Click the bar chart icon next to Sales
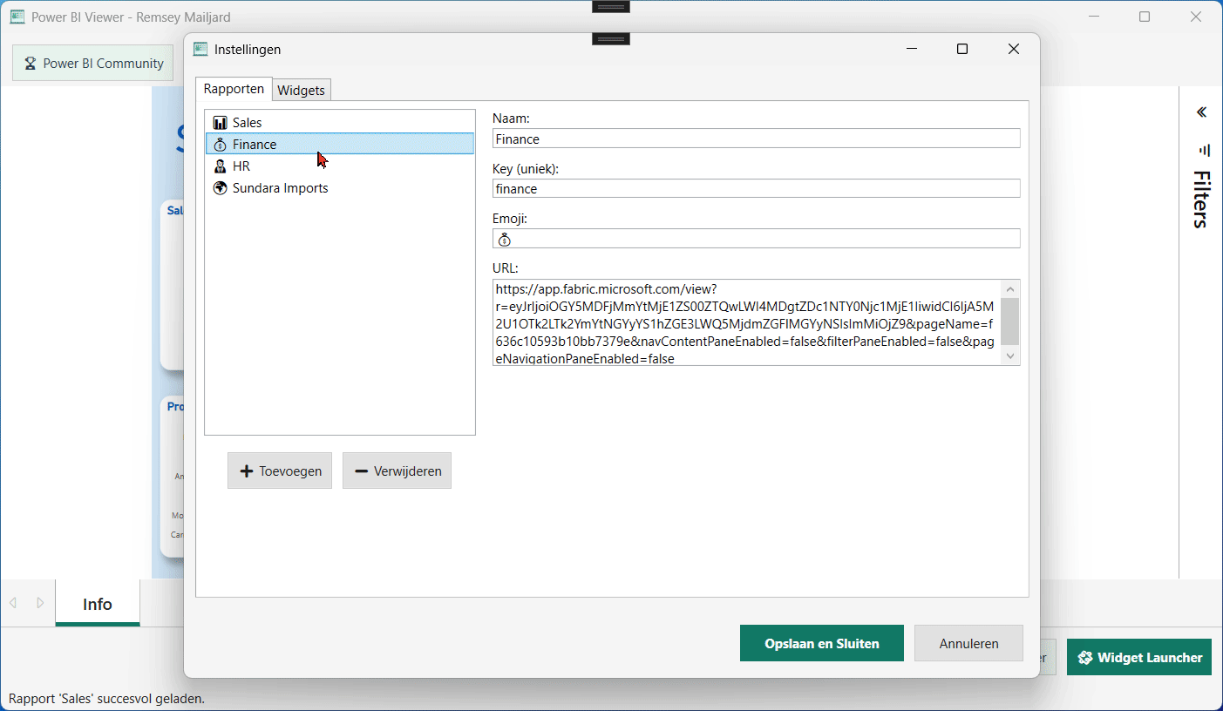The image size is (1223, 711). click(x=220, y=123)
